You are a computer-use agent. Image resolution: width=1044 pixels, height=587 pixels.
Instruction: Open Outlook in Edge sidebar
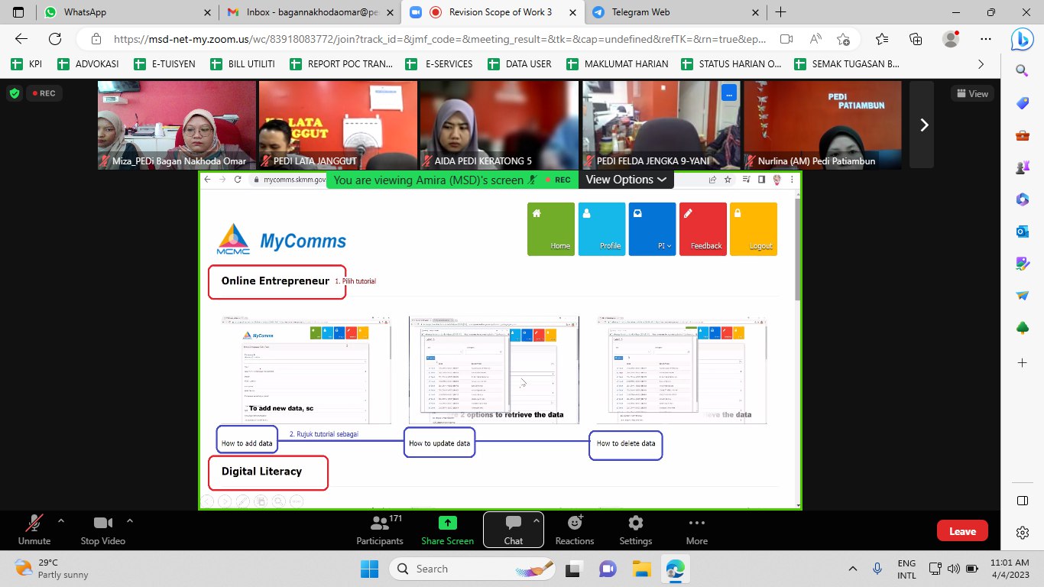tap(1022, 231)
